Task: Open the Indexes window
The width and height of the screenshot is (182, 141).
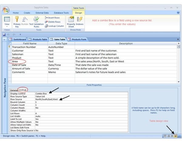Action: 79,21
